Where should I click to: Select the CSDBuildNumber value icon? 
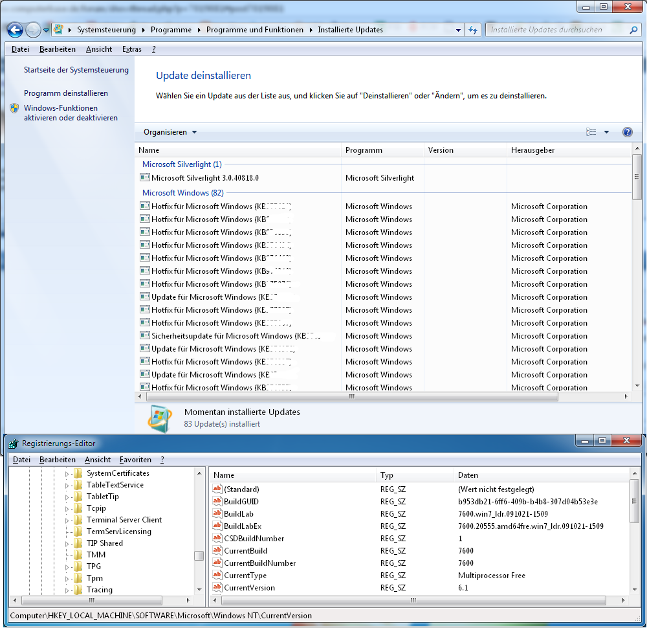pos(217,538)
